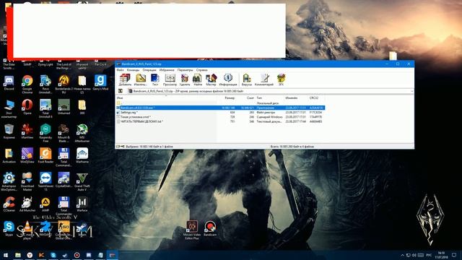462x260 pixels.
Task: Open the Windows Start menu
Action: (6, 255)
